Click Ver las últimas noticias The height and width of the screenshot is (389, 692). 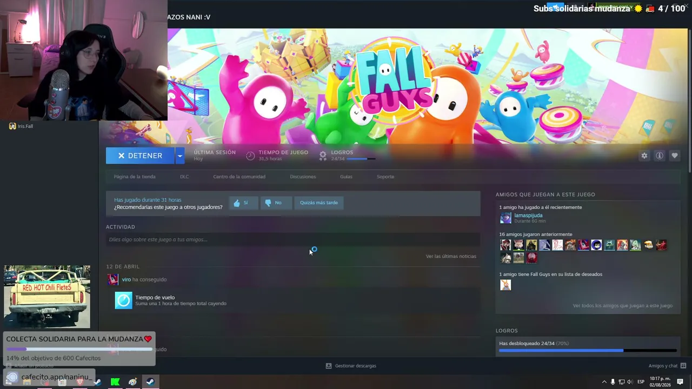tap(451, 256)
